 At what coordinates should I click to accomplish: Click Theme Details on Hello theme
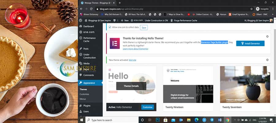tap(131, 86)
